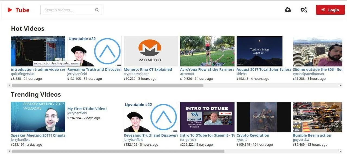This screenshot has width=347, height=154.
Task: Visit author shieha
Action: 242,74
